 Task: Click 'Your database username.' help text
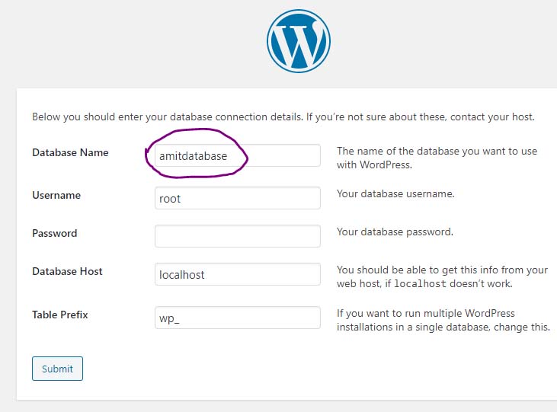pos(395,194)
